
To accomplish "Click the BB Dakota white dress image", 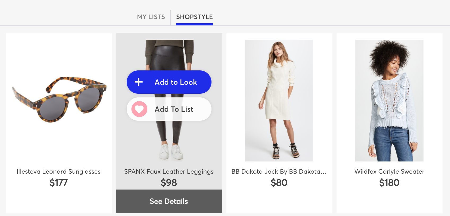I will coord(279,100).
